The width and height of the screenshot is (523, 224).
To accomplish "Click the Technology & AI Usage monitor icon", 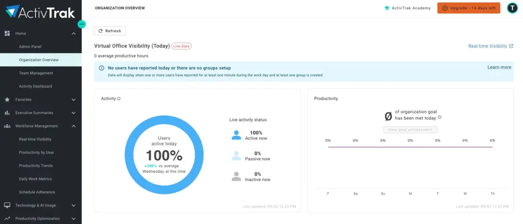I will [x=7, y=205].
